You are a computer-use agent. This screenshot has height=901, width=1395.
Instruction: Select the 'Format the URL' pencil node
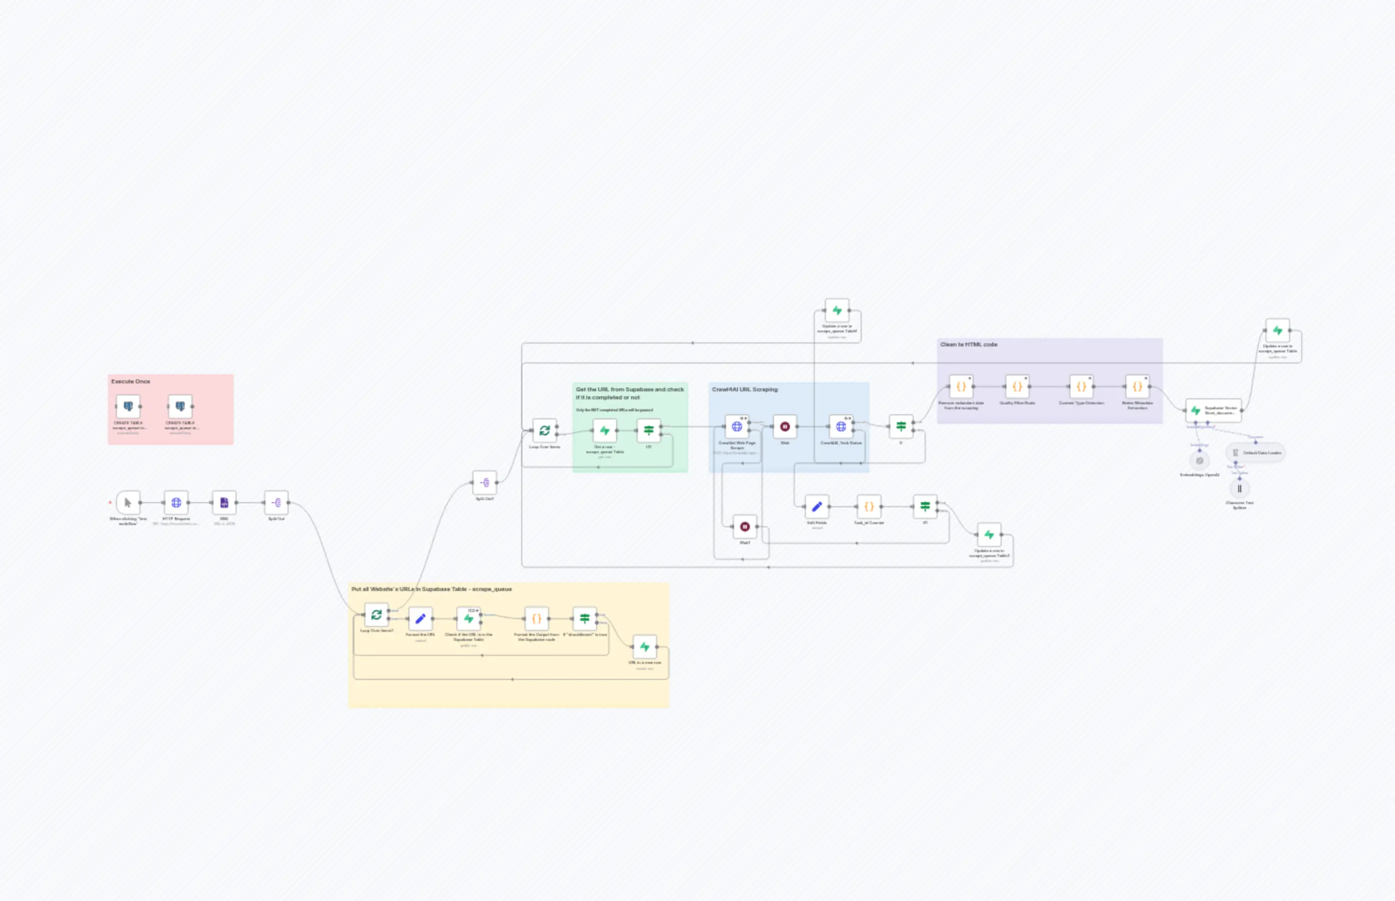coord(421,618)
